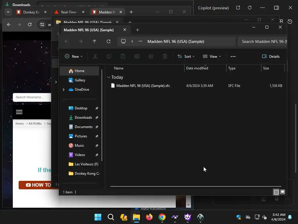Select Madden NFL 96 (USA) (Sample).sfc file

(x=143, y=86)
